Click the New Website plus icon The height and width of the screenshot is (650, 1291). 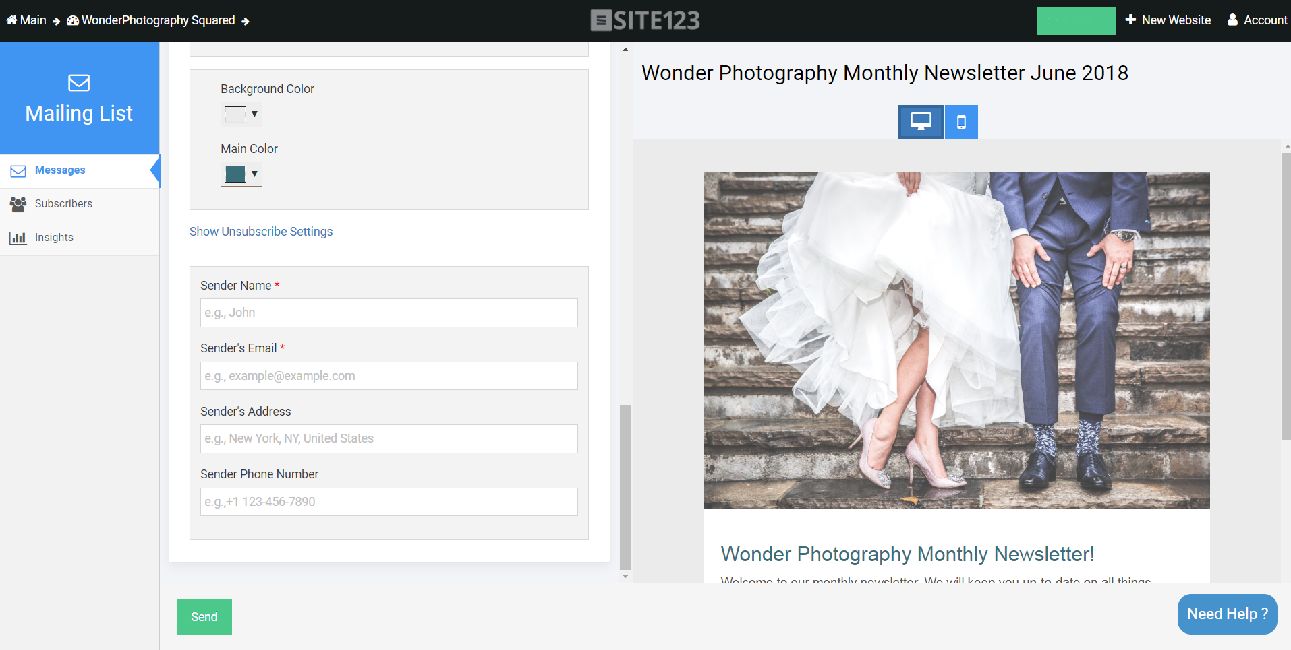coord(1130,20)
